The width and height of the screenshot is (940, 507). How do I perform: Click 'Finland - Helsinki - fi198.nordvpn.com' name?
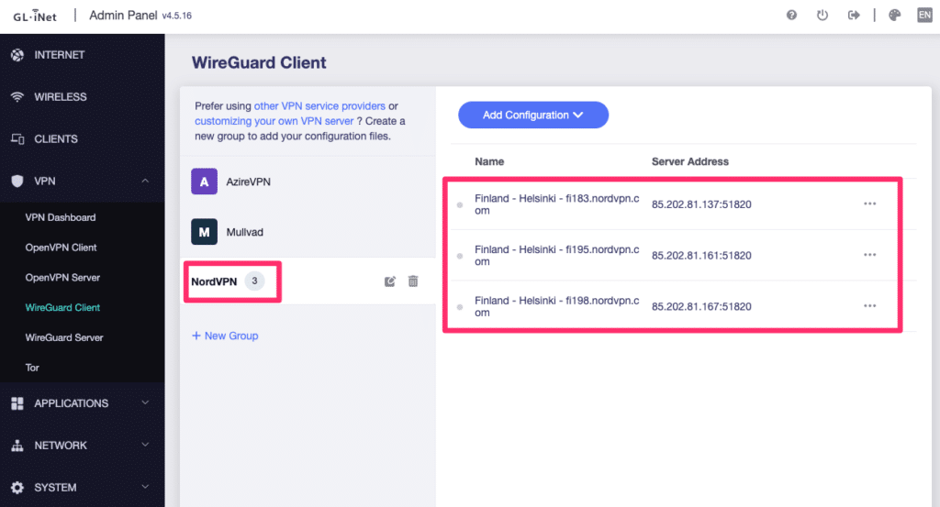[557, 306]
